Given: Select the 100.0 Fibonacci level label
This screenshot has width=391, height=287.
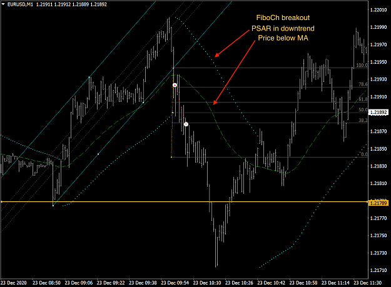Looking at the screenshot, I should coord(362,65).
